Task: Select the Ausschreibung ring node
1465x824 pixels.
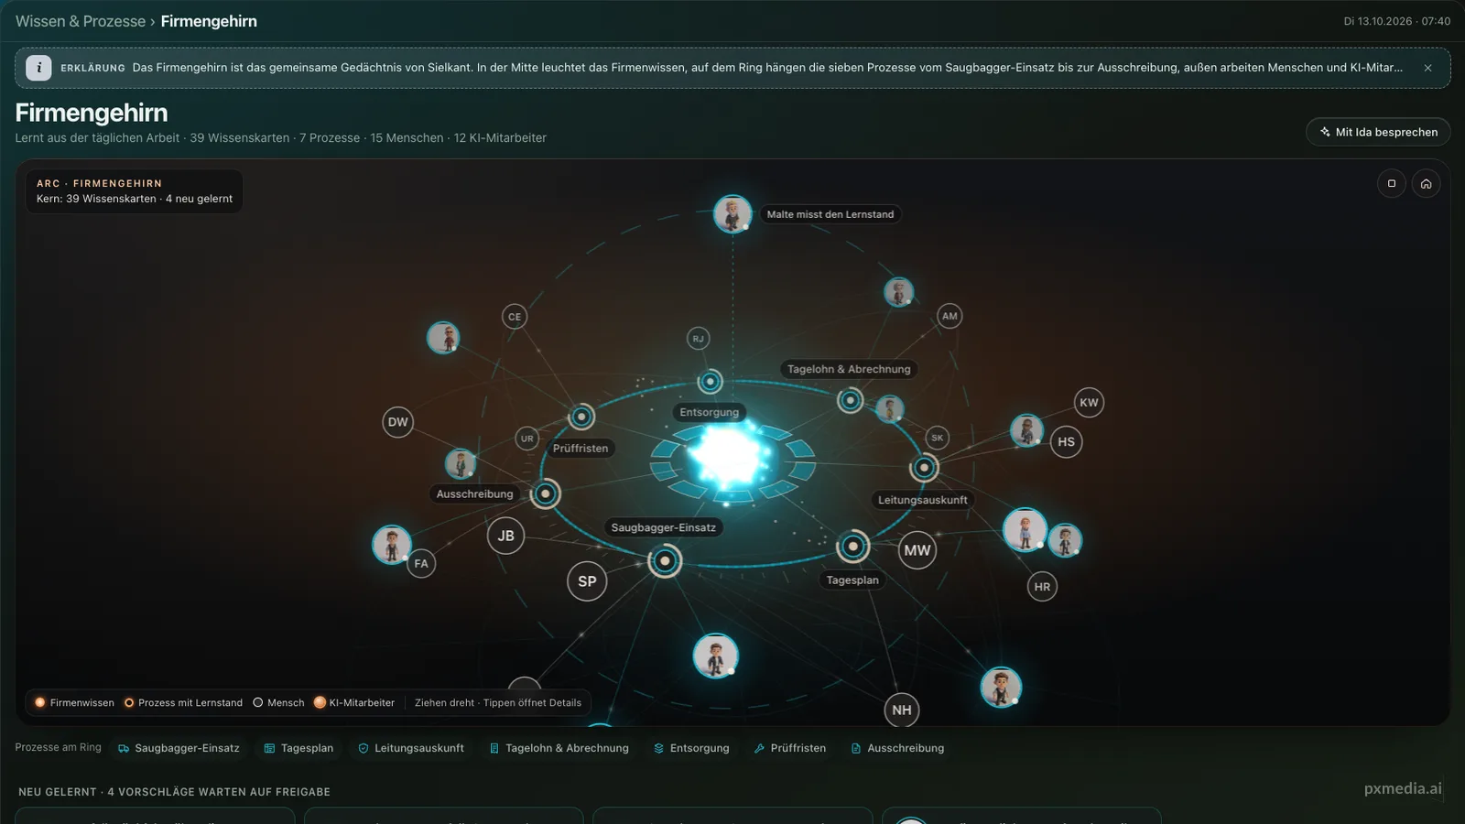Action: click(x=545, y=493)
